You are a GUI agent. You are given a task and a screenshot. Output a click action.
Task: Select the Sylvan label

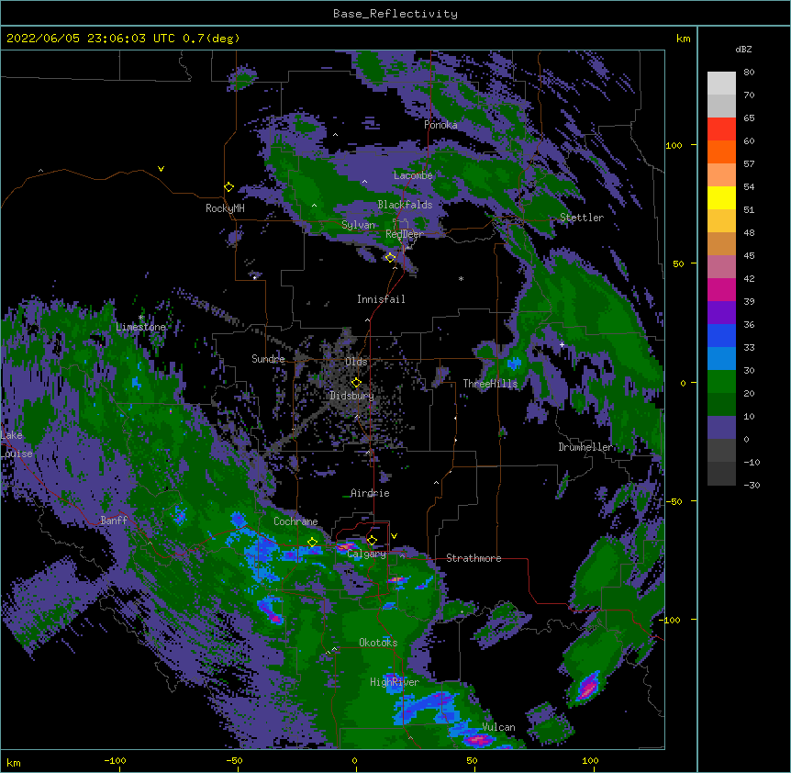pos(358,225)
